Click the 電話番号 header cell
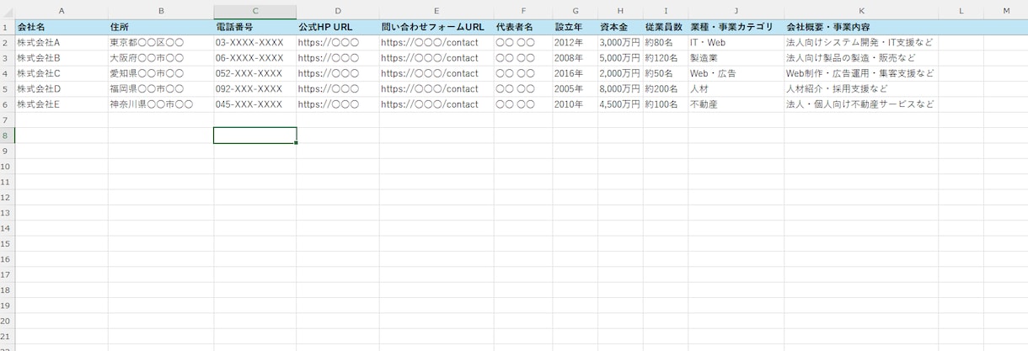This screenshot has width=1028, height=351. pos(255,27)
